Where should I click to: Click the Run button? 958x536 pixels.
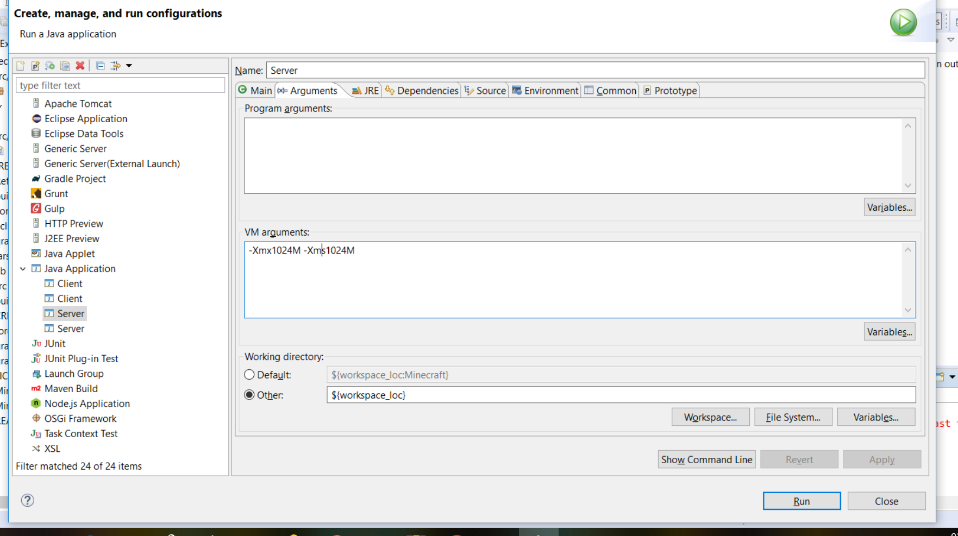(801, 501)
